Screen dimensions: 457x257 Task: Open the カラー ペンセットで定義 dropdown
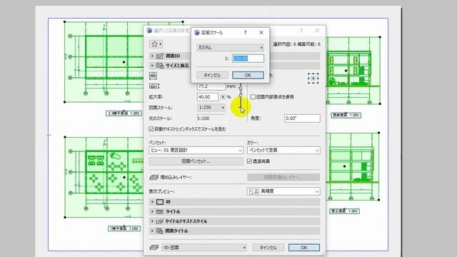tap(283, 150)
